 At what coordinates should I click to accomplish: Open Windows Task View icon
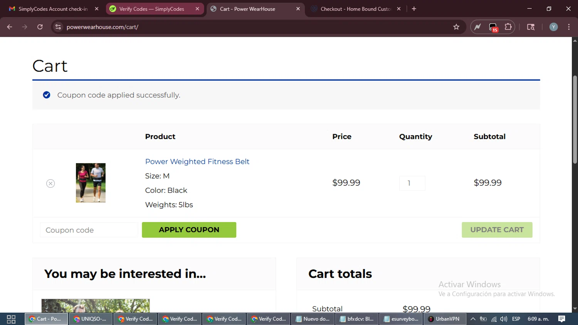pyautogui.click(x=11, y=319)
